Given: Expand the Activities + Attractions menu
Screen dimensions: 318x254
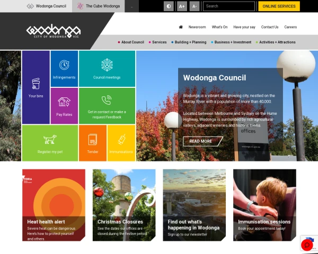Looking at the screenshot, I should click(x=276, y=42).
